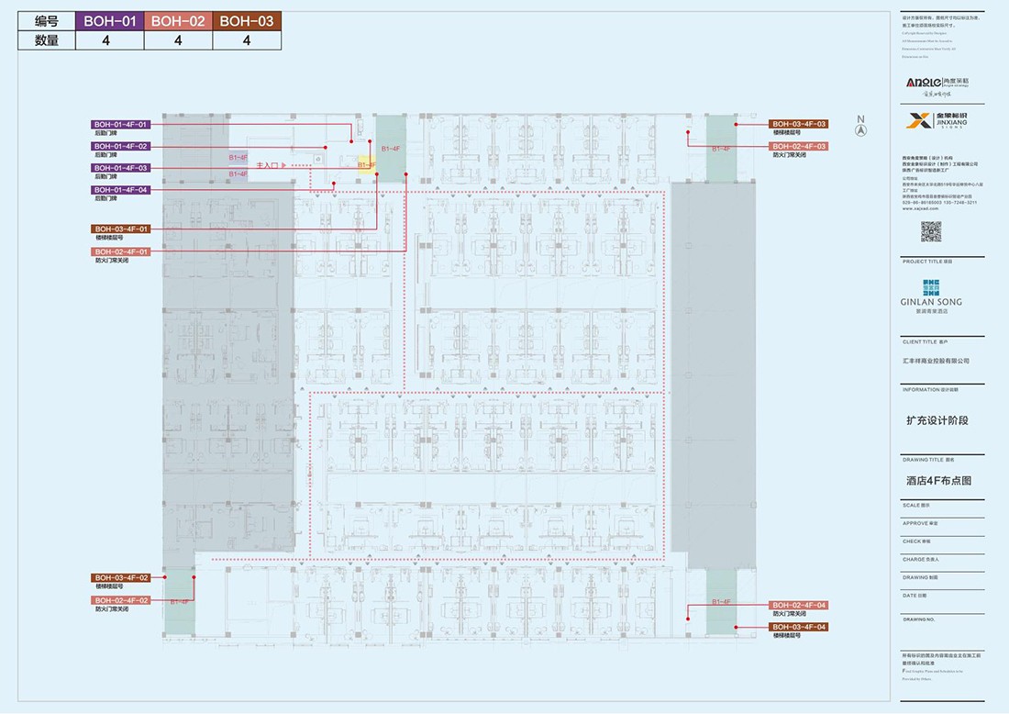Image resolution: width=1009 pixels, height=714 pixels.
Task: Click the Ginlan Song hotel logo
Action: 931,289
